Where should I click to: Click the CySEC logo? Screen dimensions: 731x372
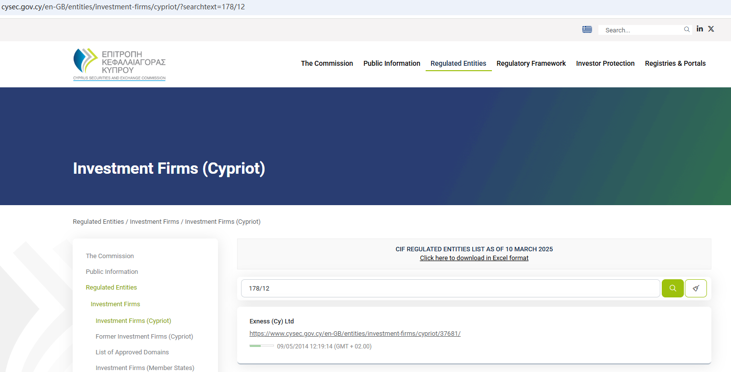coord(119,64)
